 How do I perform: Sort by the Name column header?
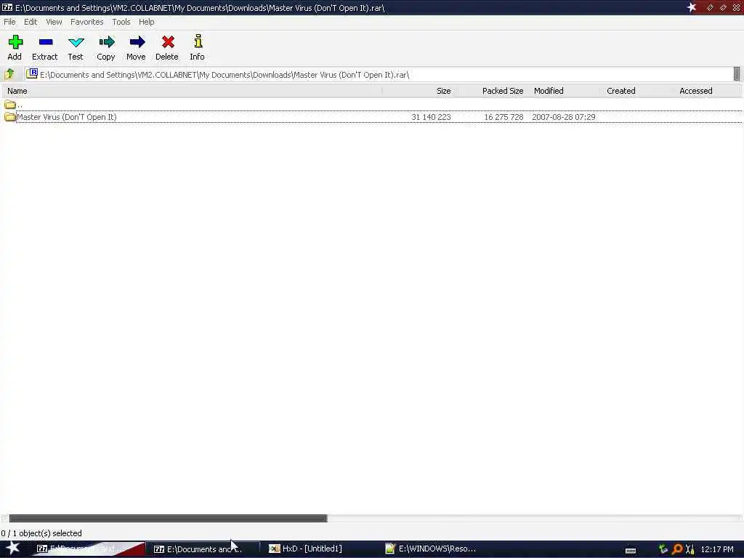click(x=192, y=91)
